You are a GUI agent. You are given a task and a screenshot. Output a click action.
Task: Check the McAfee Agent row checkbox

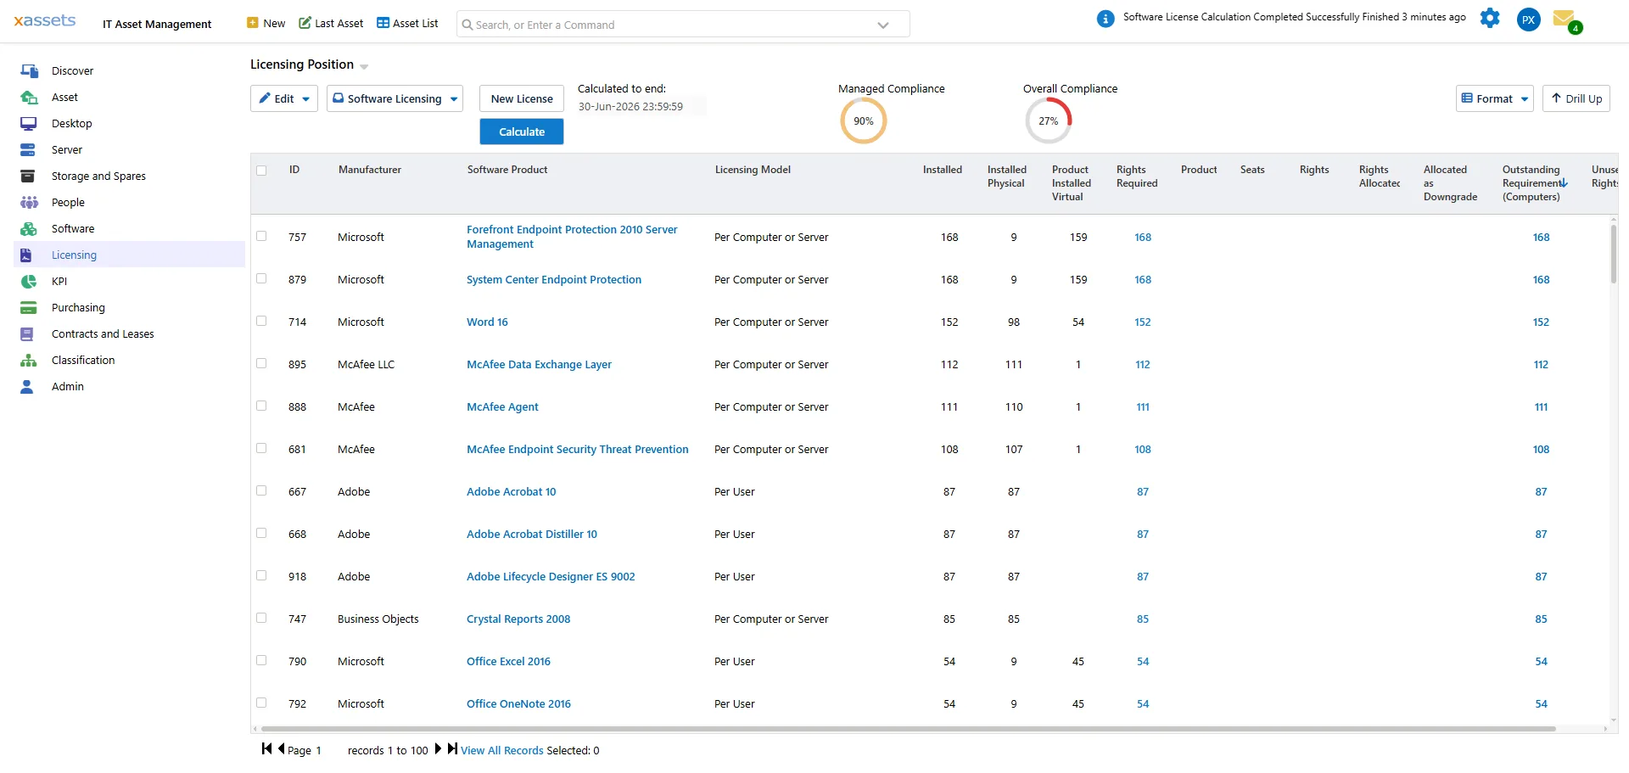click(261, 406)
